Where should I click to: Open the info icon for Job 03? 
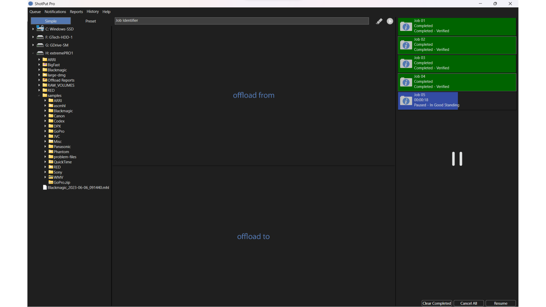tap(406, 64)
